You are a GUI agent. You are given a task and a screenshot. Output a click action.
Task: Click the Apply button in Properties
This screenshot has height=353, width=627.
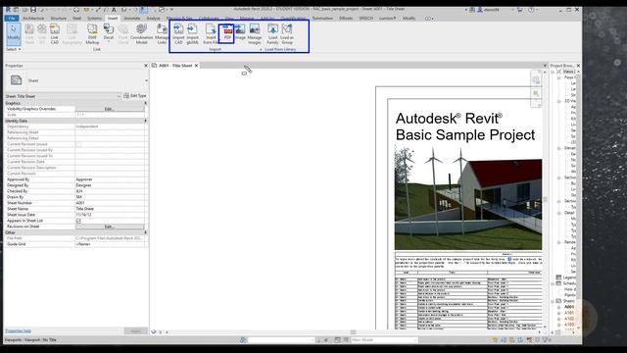[135, 331]
